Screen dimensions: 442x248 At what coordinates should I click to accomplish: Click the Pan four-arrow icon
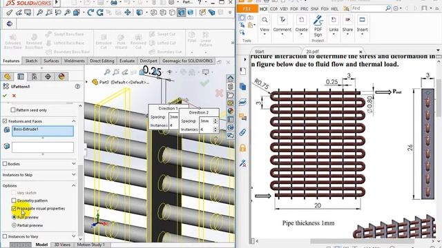(x=127, y=12)
